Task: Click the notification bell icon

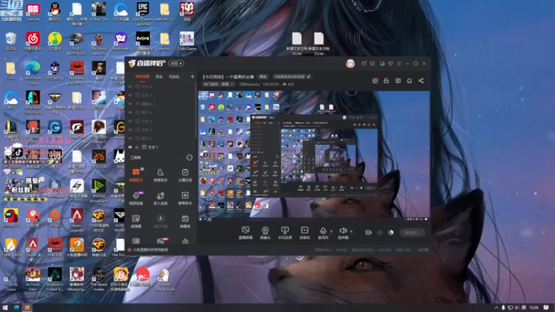Action: click(x=409, y=80)
